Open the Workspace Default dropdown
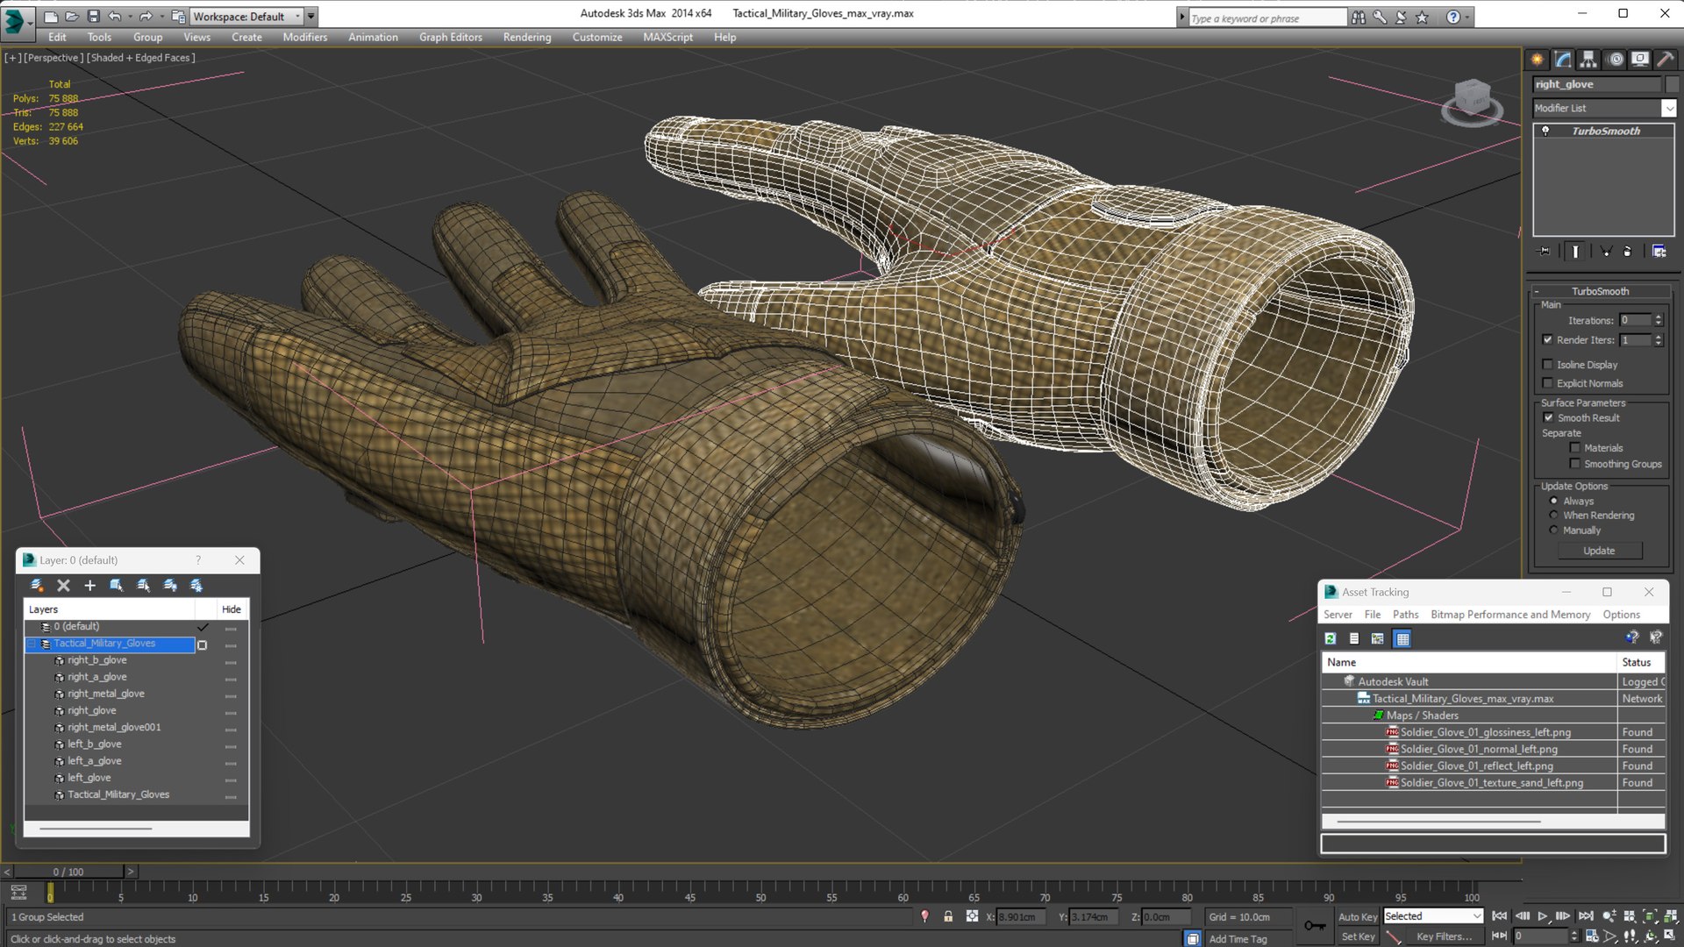 coord(246,16)
